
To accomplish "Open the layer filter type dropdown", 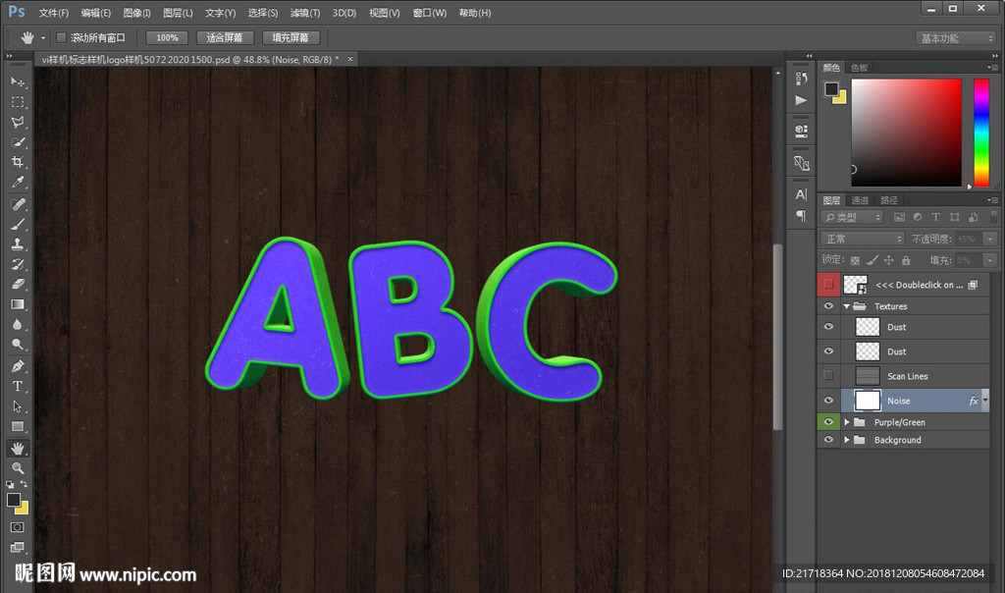I will click(x=853, y=217).
